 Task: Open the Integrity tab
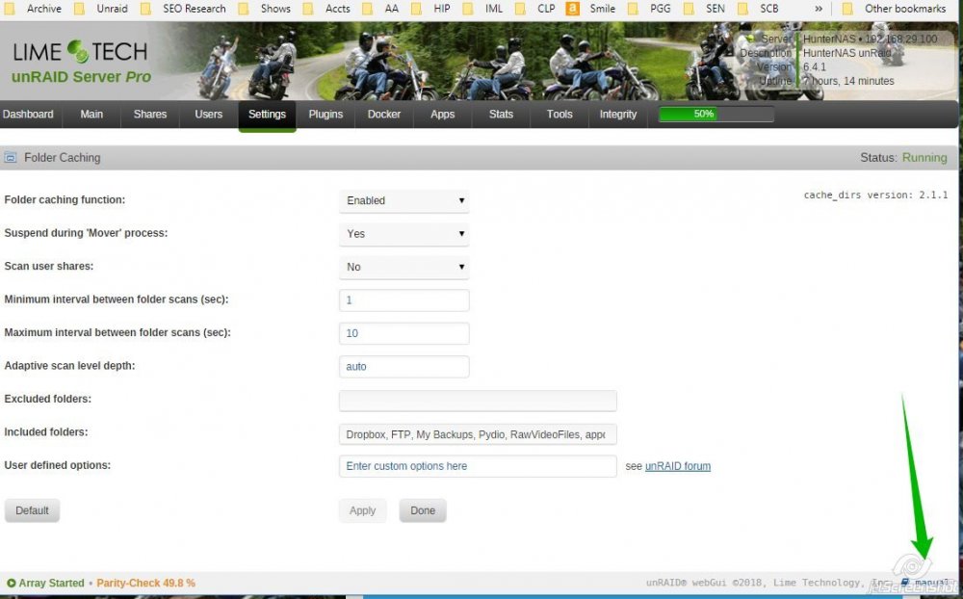click(x=618, y=115)
